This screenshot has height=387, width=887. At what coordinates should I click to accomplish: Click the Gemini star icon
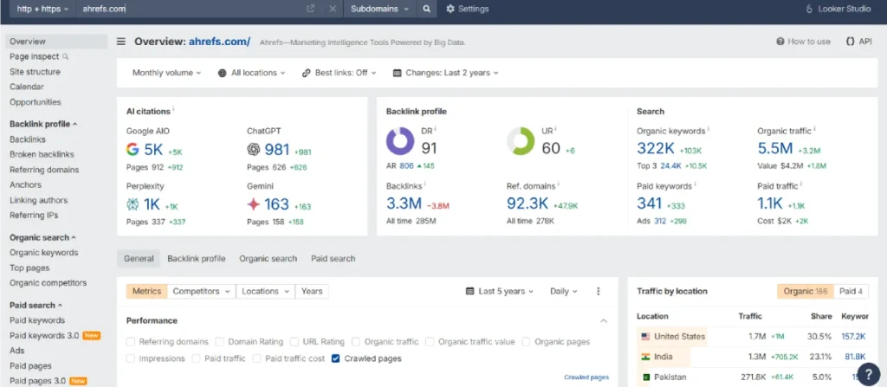[x=254, y=204]
